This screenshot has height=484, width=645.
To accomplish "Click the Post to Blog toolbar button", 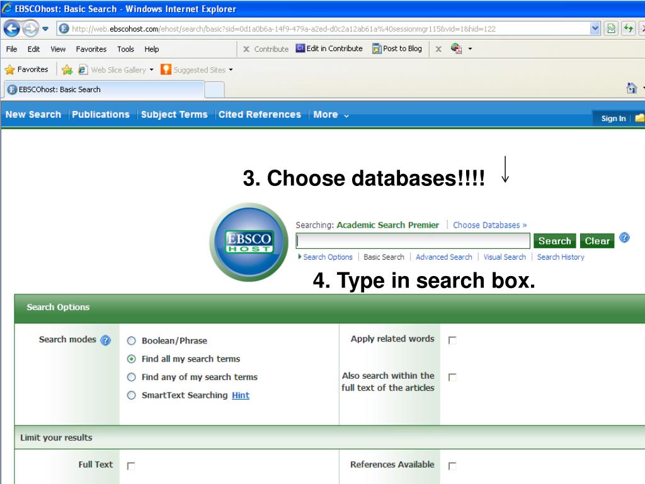I will [x=397, y=49].
